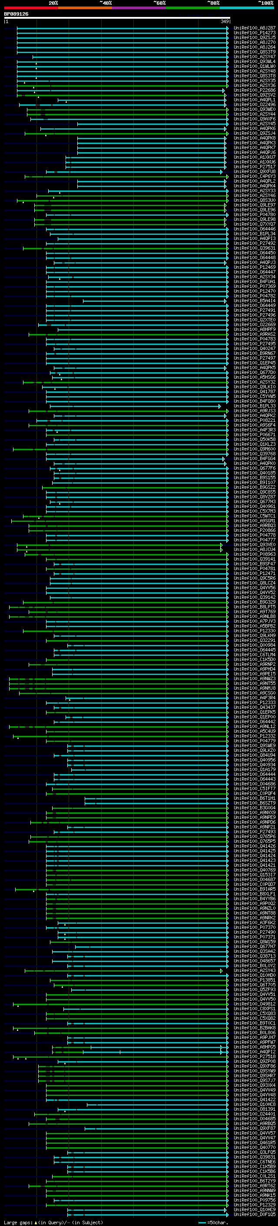
Task: Select hit label UniRef100_A4F3R4
Action: click(x=255, y=698)
